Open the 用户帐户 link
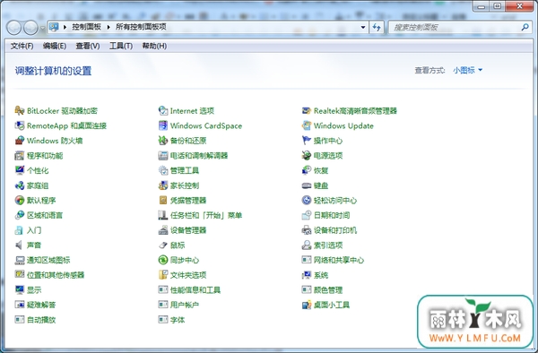The image size is (538, 353). tap(185, 305)
